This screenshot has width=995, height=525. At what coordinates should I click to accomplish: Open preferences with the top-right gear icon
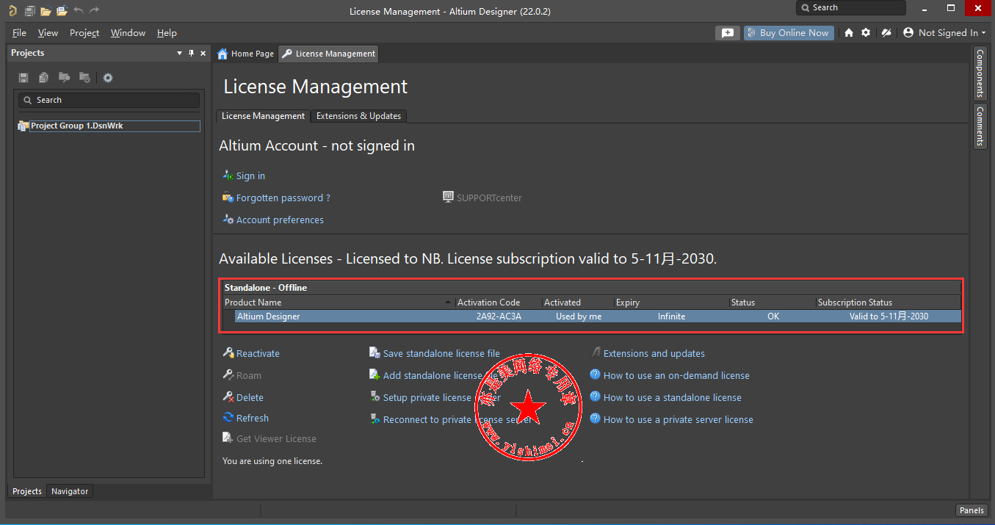pos(866,33)
